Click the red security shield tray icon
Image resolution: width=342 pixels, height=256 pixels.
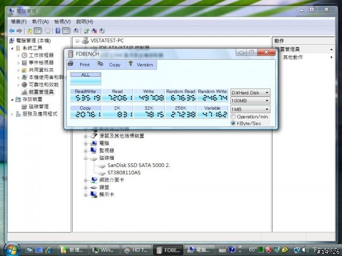point(268,250)
